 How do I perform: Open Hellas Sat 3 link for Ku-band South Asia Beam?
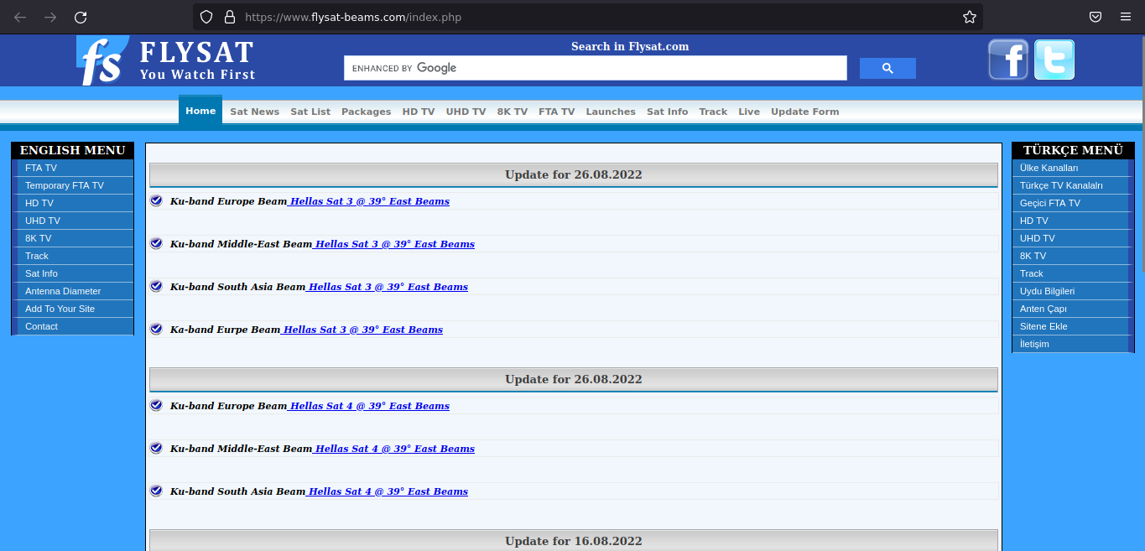(x=387, y=287)
